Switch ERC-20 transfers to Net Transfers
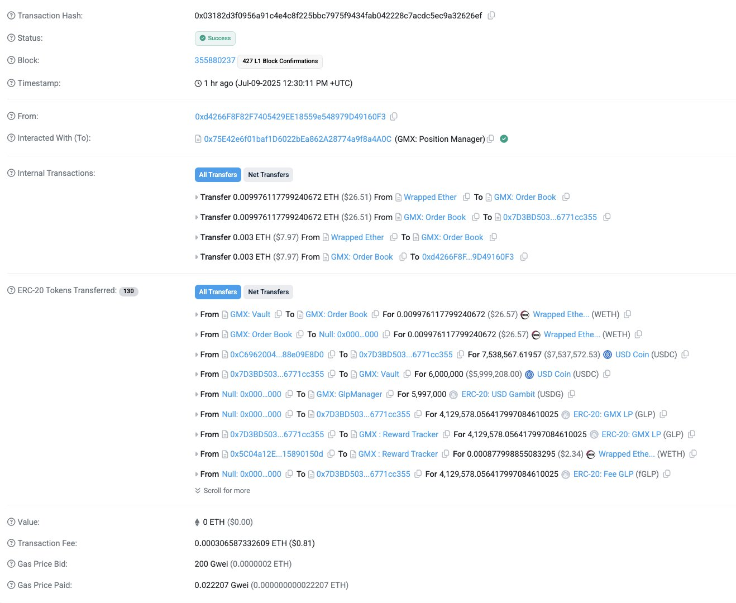This screenshot has width=736, height=603. 268,292
